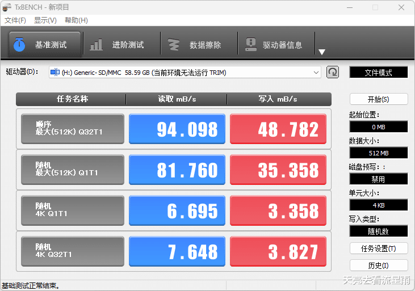Click the 读取 mB/s column header
The width and height of the screenshot is (415, 291).
[x=177, y=99]
